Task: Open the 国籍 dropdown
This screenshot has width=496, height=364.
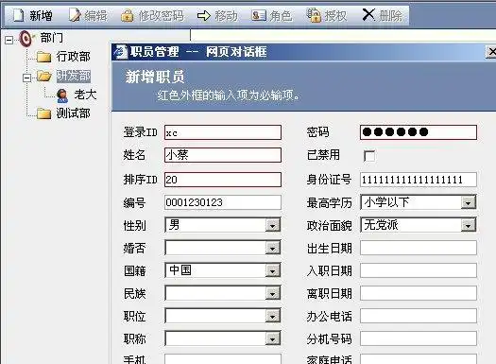Action: [x=272, y=270]
